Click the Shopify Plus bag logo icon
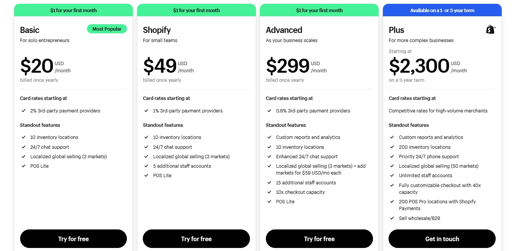The width and height of the screenshot is (512, 251). point(490,30)
